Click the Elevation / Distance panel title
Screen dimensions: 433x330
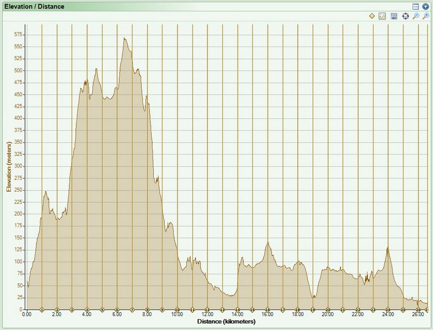point(34,6)
